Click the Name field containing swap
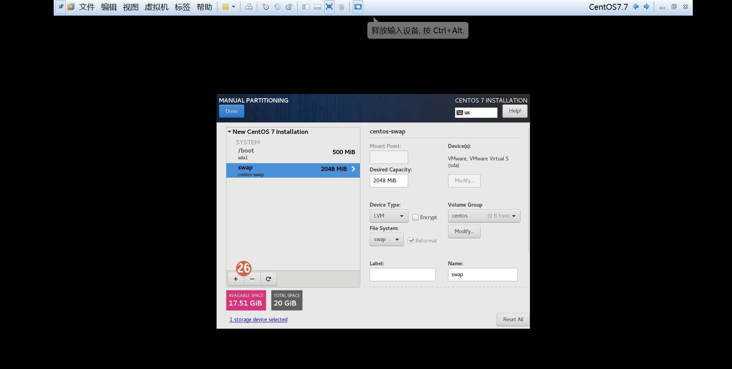Screen dimensions: 732x369 click(x=483, y=275)
